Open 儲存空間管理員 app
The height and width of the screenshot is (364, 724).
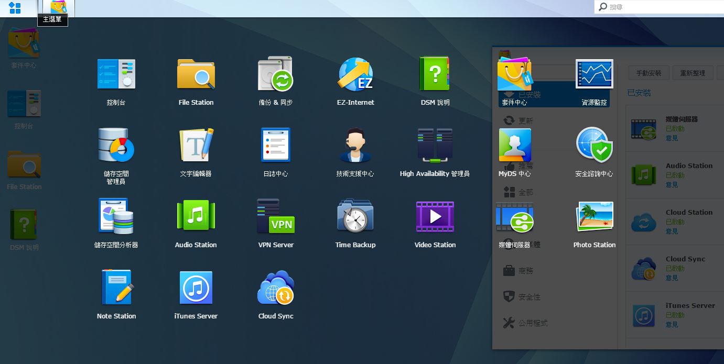click(x=116, y=156)
